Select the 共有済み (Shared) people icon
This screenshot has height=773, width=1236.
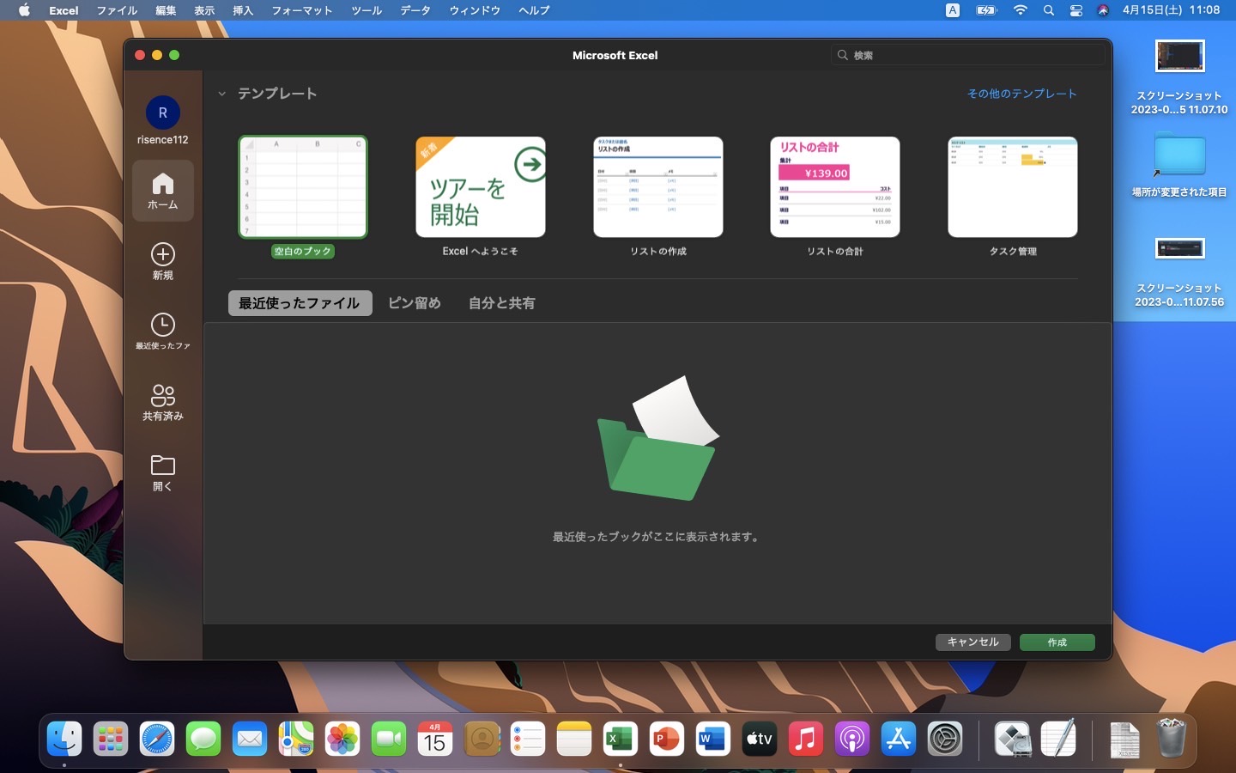tap(162, 395)
